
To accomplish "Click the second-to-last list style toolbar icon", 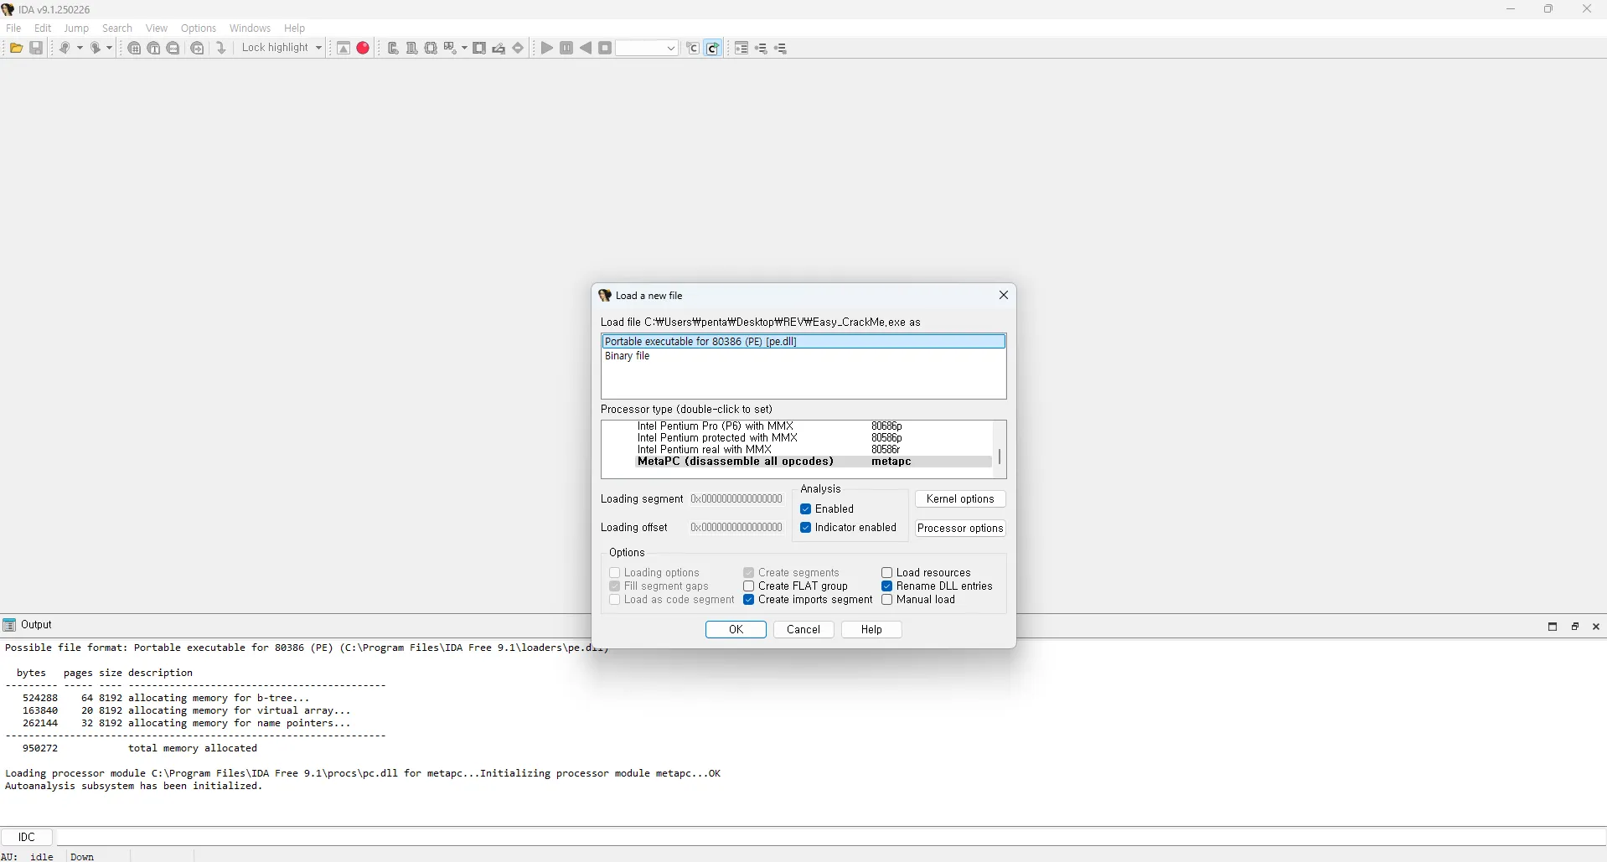I will [762, 49].
